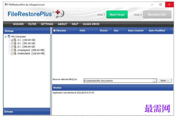Open the HELP menu

tap(75, 24)
